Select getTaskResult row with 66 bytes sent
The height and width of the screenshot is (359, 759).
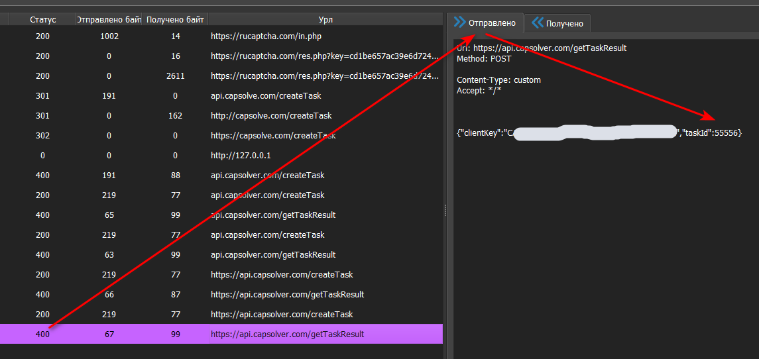coord(287,295)
